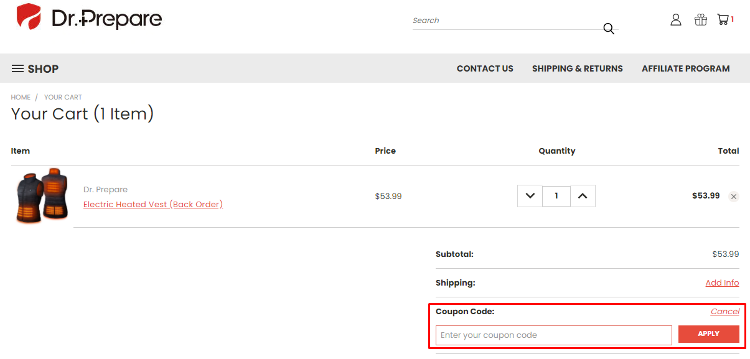The width and height of the screenshot is (750, 359).
Task: Open SHIPPING & RETURNS page
Action: tap(577, 68)
